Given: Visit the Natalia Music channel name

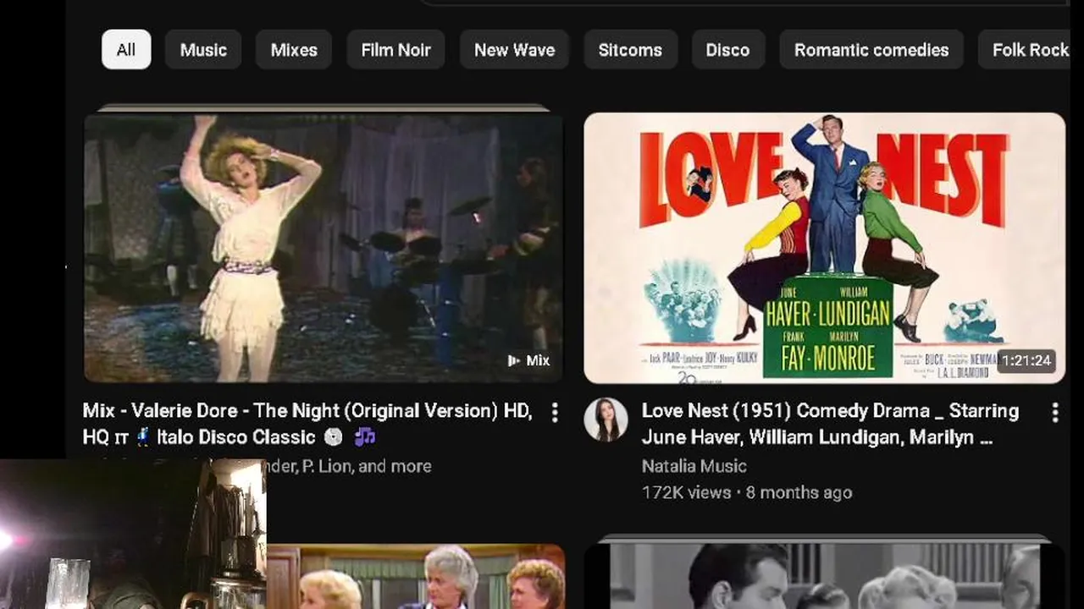Looking at the screenshot, I should pos(694,466).
